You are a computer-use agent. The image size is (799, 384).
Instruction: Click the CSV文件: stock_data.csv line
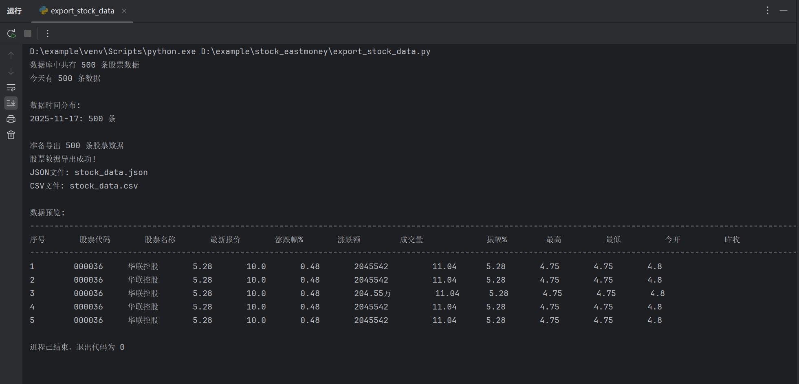tap(84, 186)
